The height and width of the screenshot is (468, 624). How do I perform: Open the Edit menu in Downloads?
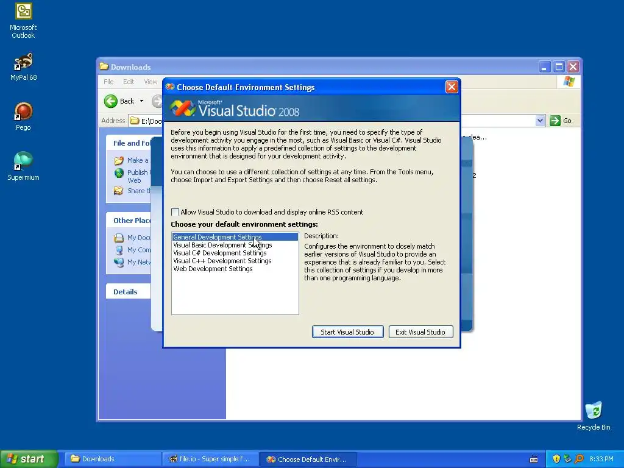coord(129,82)
